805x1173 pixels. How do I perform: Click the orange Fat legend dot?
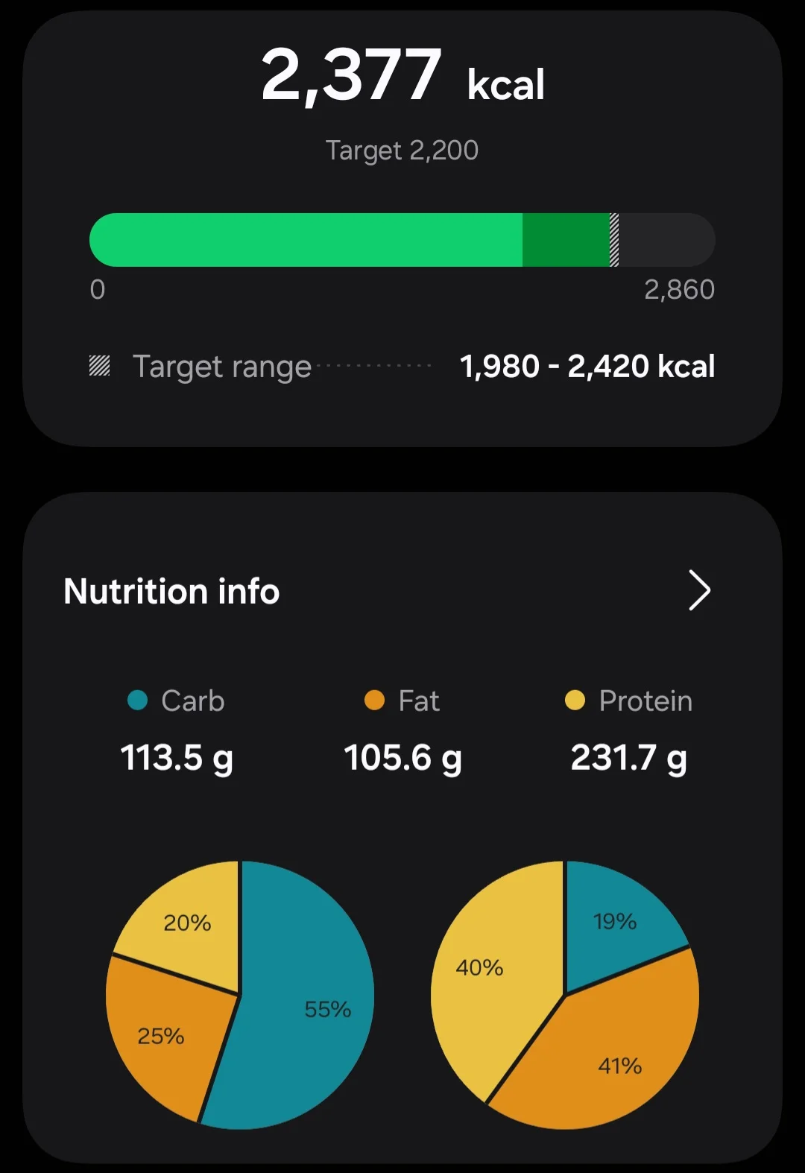(374, 701)
